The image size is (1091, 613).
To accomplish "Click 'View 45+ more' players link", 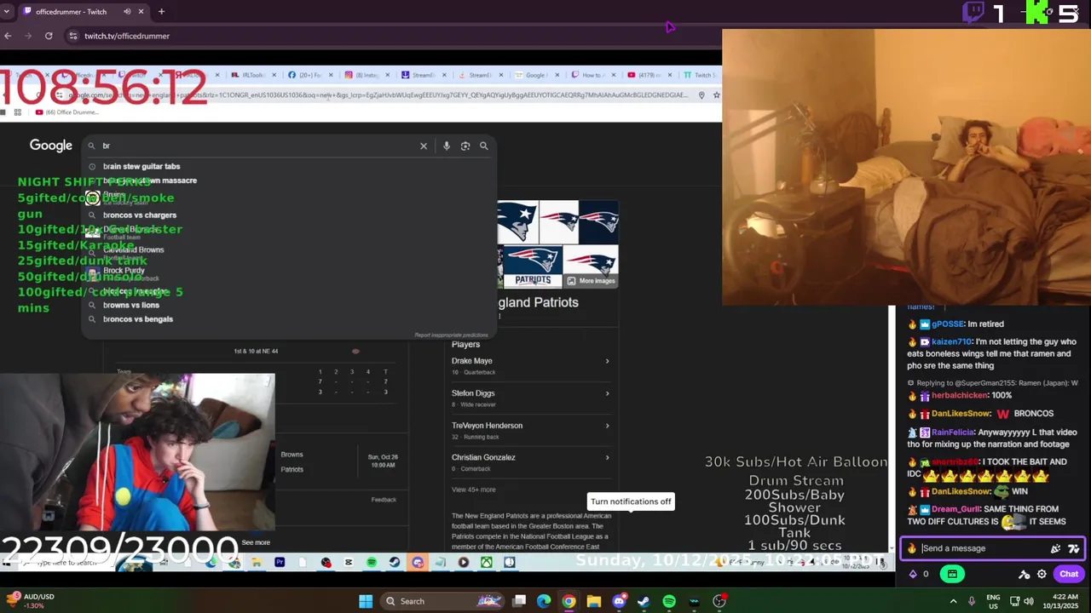I will click(473, 490).
